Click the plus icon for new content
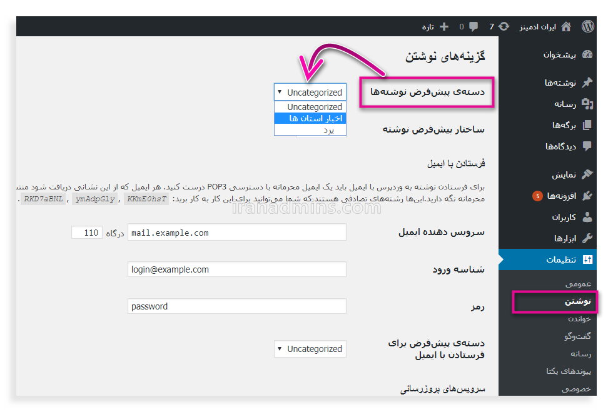The height and width of the screenshot is (412, 613). click(x=444, y=27)
